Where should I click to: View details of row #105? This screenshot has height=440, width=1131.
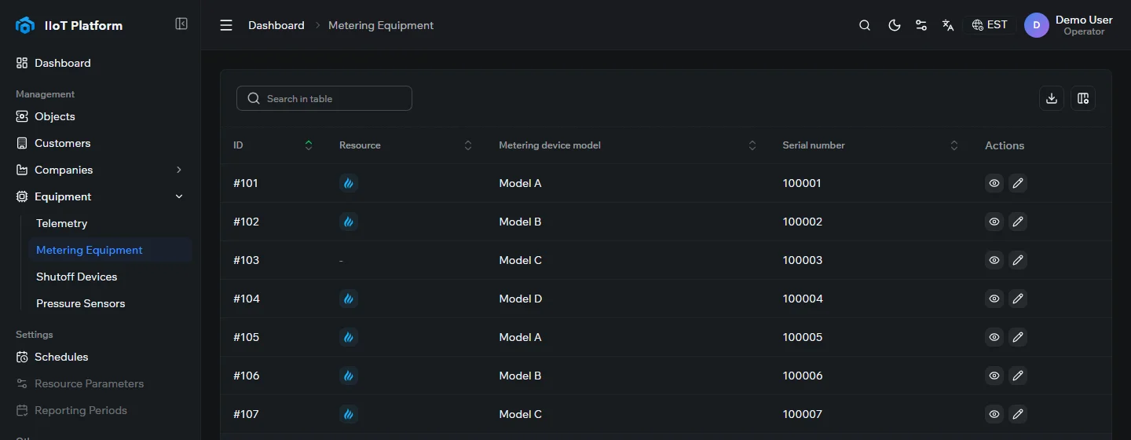tap(994, 337)
